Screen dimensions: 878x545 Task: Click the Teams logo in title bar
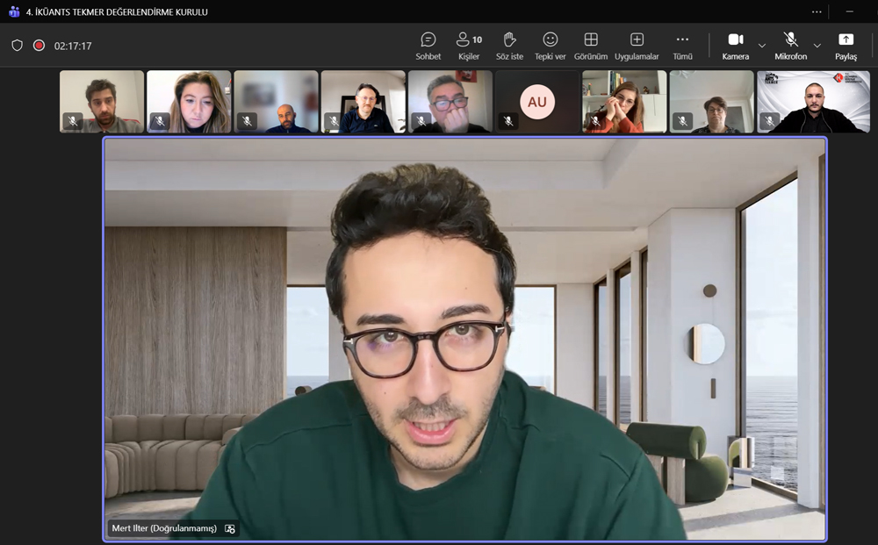[13, 11]
